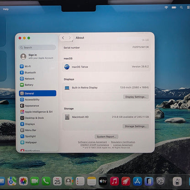Image resolution: width=190 pixels, height=190 pixels.
Task: Open the red rocket app in the Dock
Action: click(126, 181)
